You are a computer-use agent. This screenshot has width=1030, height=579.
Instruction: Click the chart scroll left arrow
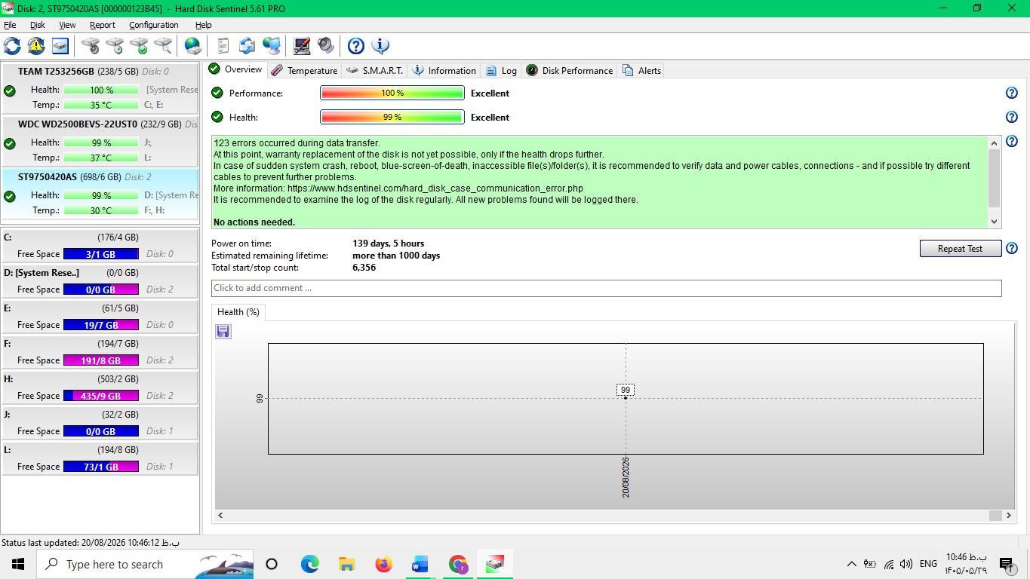(x=220, y=516)
